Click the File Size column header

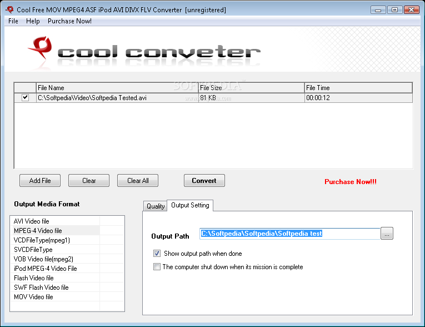(252, 88)
